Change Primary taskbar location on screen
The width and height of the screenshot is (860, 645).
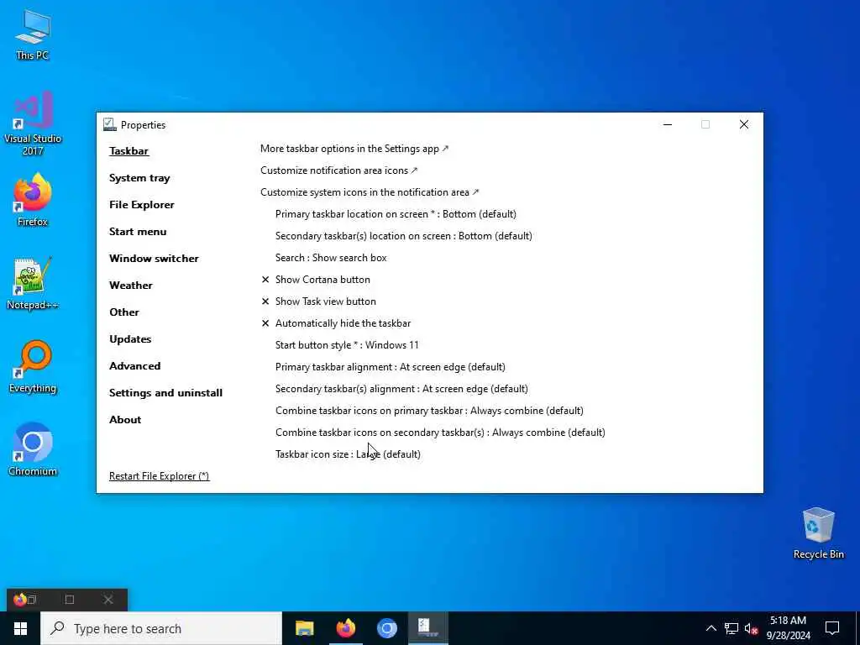click(396, 214)
